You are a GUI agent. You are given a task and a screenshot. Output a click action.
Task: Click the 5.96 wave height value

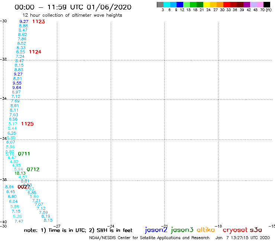coord(10,147)
